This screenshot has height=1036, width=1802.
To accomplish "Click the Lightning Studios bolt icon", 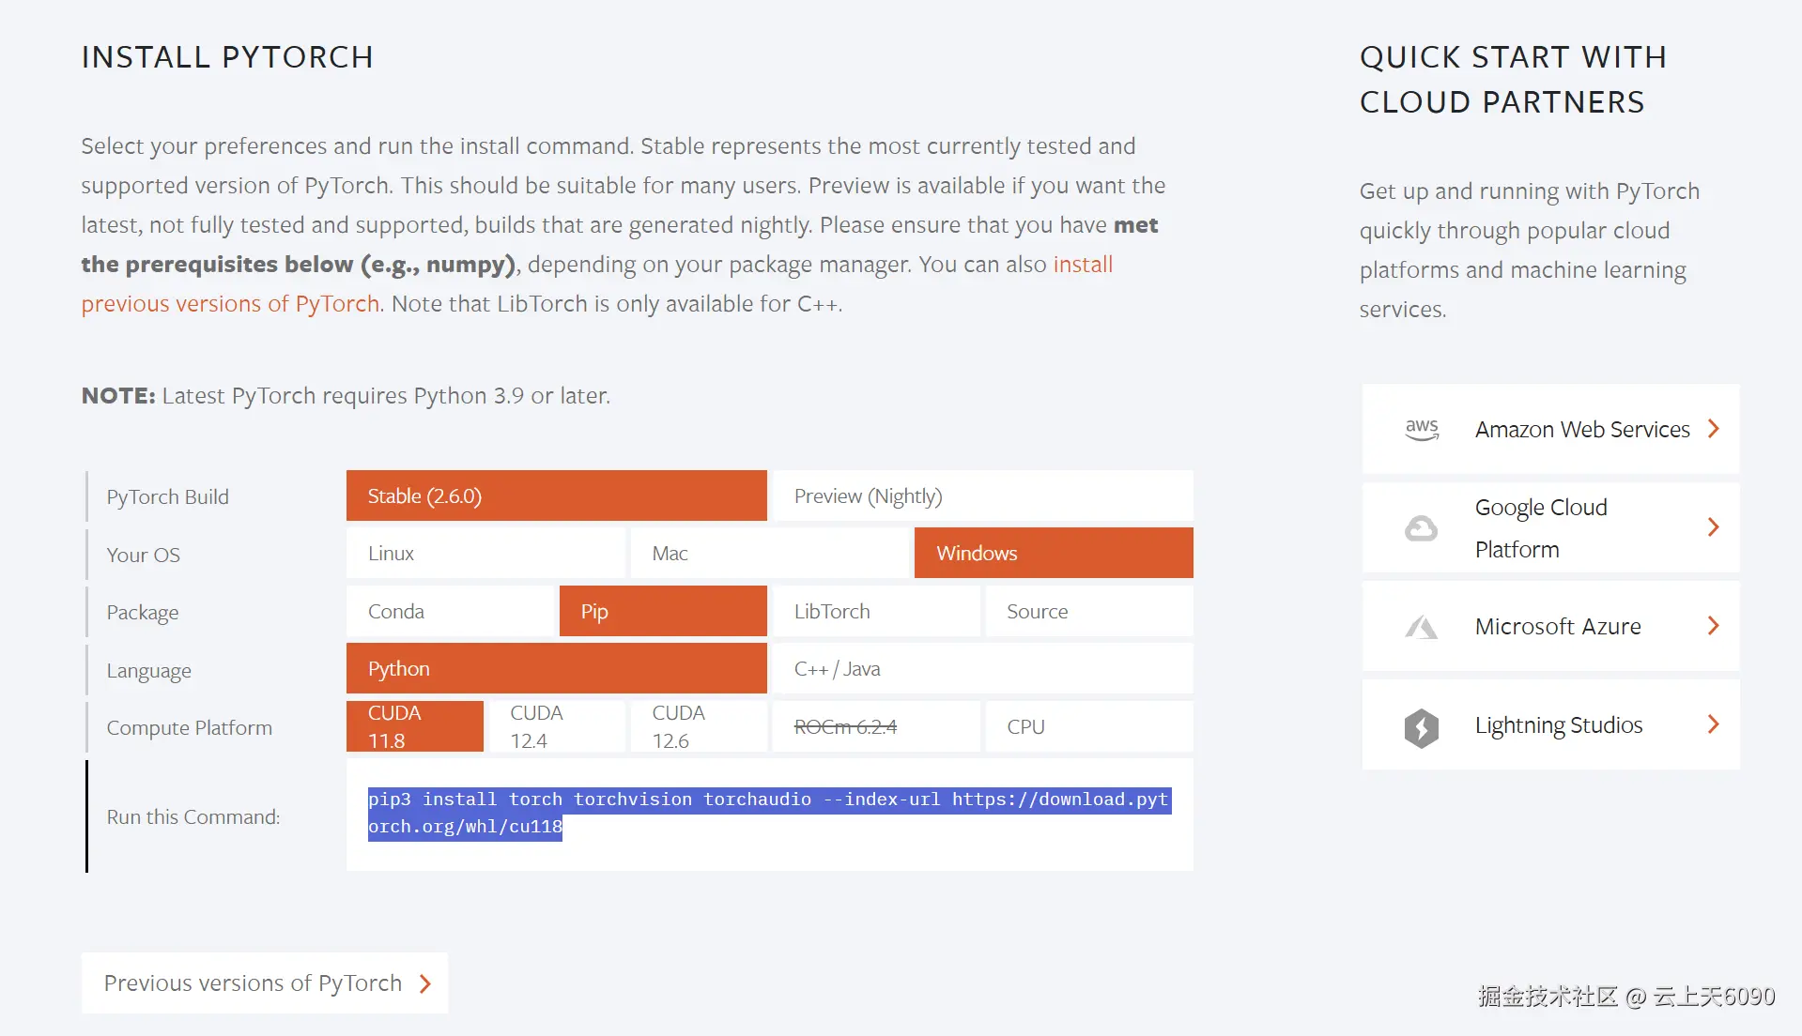I will pyautogui.click(x=1421, y=727).
